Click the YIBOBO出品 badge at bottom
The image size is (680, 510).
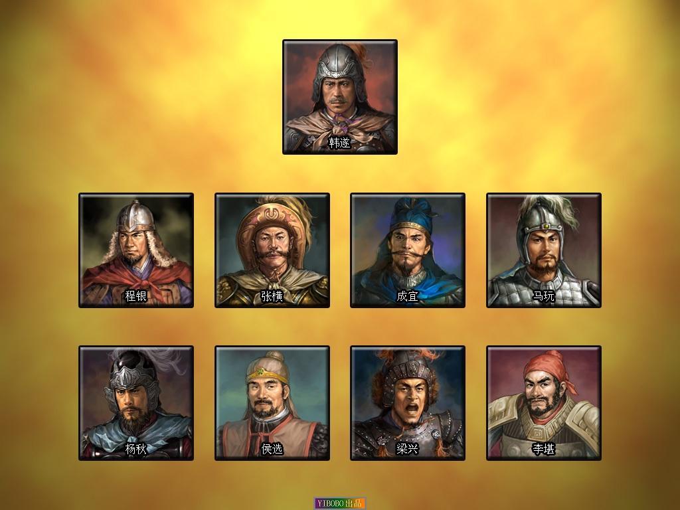coord(340,503)
